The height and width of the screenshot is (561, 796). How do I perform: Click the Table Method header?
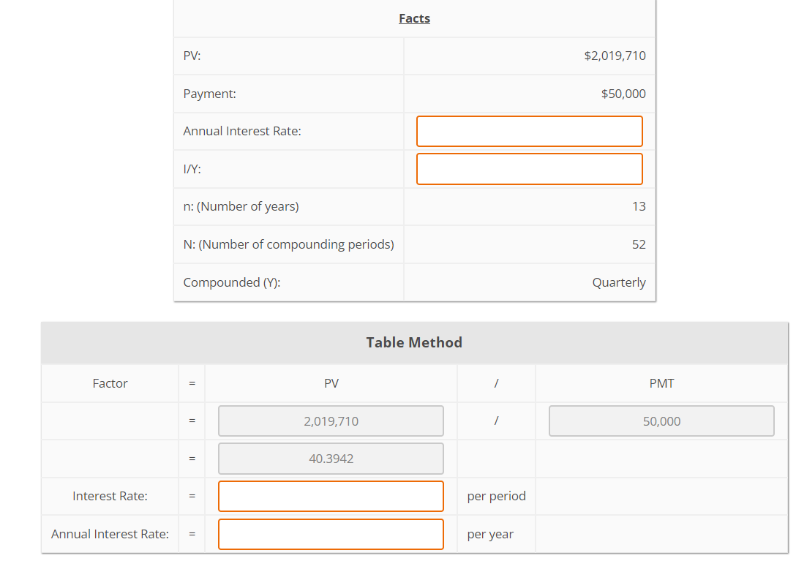click(x=414, y=342)
